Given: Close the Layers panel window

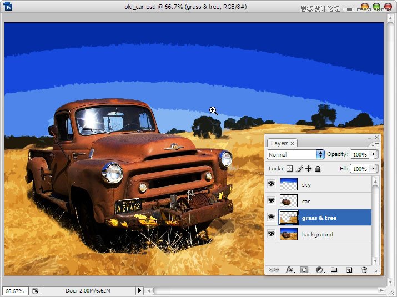Looking at the screenshot, I should coord(377,137).
